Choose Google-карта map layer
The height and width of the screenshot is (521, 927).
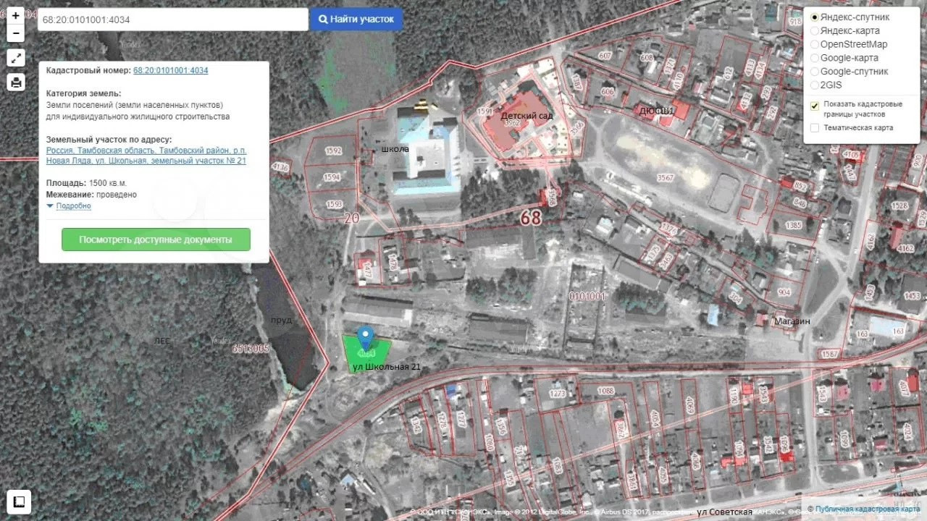pos(815,58)
